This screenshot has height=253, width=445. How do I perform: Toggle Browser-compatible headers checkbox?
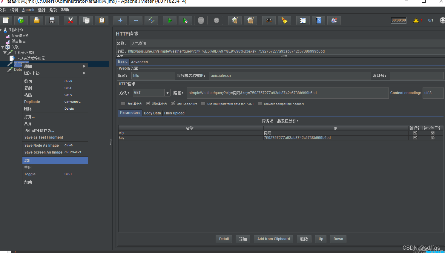click(260, 104)
